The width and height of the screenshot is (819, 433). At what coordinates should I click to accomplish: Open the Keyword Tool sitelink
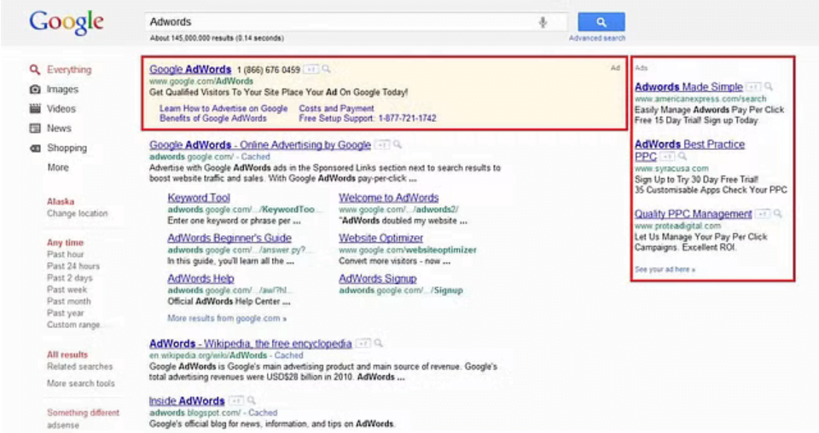click(199, 198)
